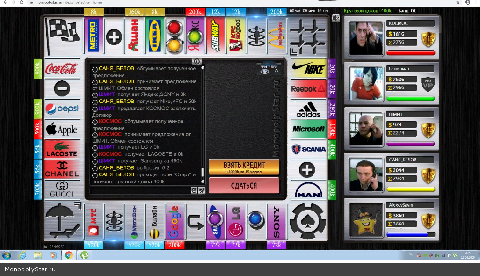Send chat message with paper plane icon

[x=202, y=190]
